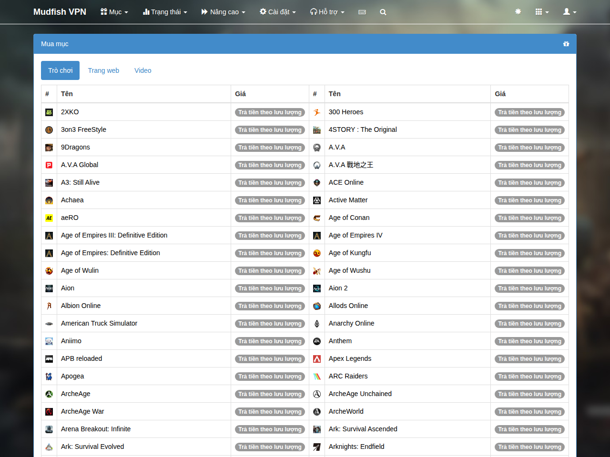The width and height of the screenshot is (610, 457).
Task: Expand the Hỗ trợ dropdown
Action: point(327,12)
